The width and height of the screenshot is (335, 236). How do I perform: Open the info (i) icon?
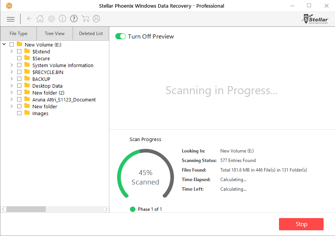click(x=63, y=19)
